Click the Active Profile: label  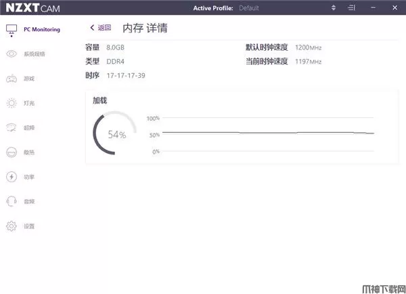point(213,8)
